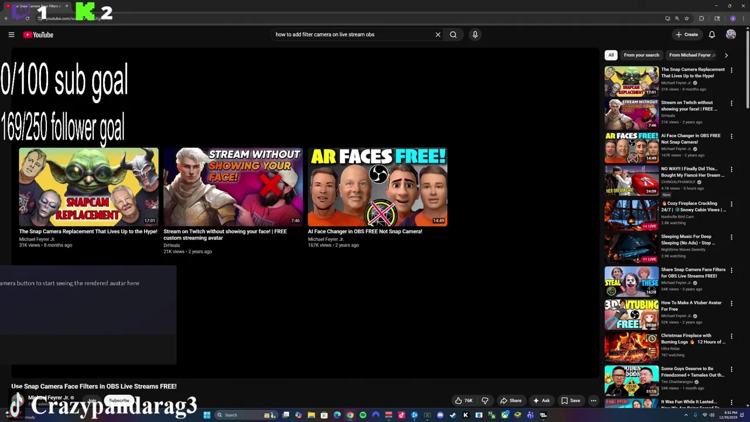Open more actions ellipsis beside Save
Screen dimensions: 750x422
(x=594, y=401)
